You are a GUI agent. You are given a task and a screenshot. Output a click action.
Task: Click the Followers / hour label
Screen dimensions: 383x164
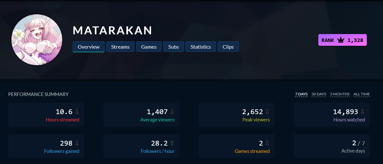(x=158, y=151)
